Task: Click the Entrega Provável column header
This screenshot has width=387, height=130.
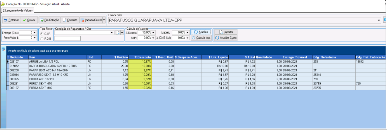Action: click(x=297, y=57)
